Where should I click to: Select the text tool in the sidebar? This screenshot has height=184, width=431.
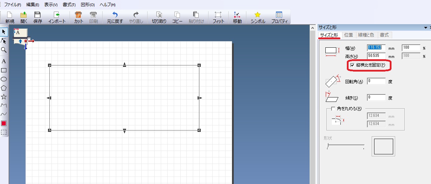pyautogui.click(x=4, y=61)
